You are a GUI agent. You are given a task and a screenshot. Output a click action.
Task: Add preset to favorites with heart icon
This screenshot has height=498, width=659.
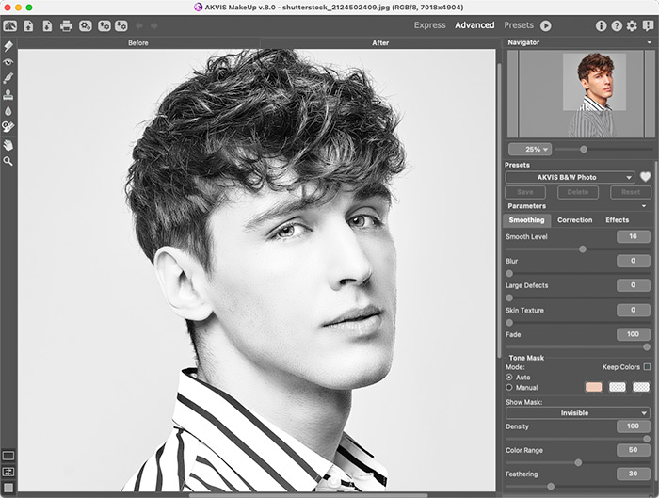coord(646,177)
